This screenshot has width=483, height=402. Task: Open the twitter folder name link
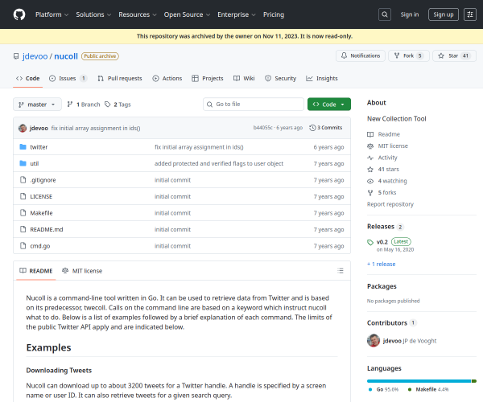point(39,147)
